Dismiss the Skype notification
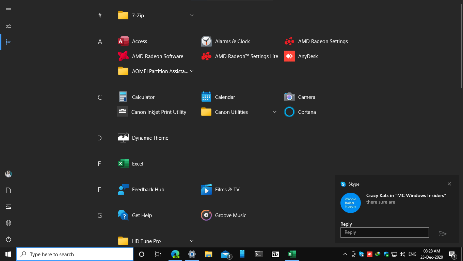The width and height of the screenshot is (463, 261). point(449,184)
